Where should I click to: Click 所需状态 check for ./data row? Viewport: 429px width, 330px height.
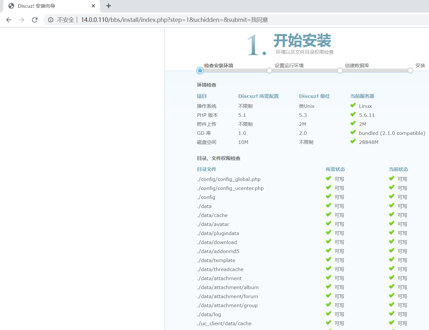[x=329, y=205]
